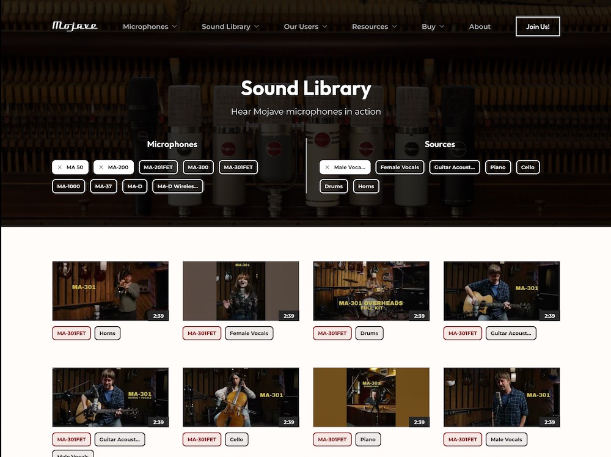Remove the MA 50 filter via its X
This screenshot has width=611, height=457.
[60, 167]
